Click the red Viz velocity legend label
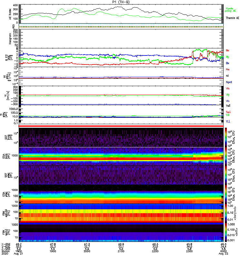Screen dimensions: 242x258 pos(228,88)
